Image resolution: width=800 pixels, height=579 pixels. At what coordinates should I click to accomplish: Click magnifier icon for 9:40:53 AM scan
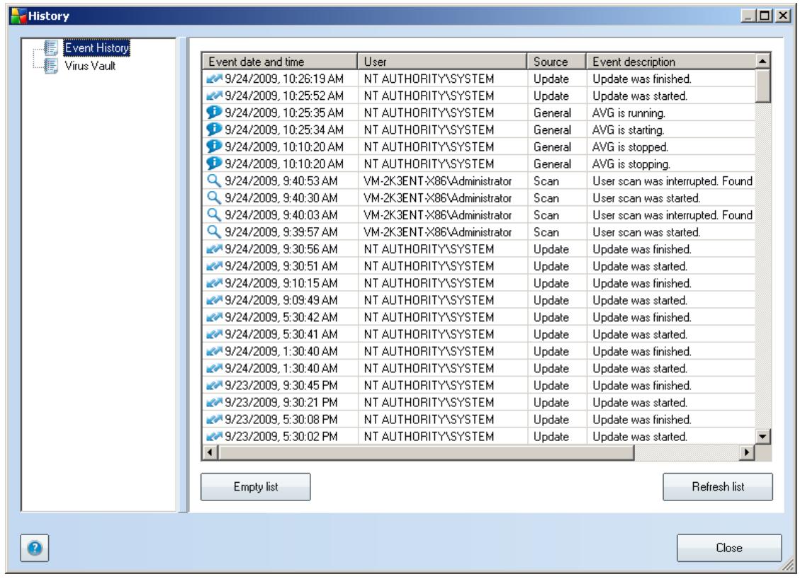214,180
